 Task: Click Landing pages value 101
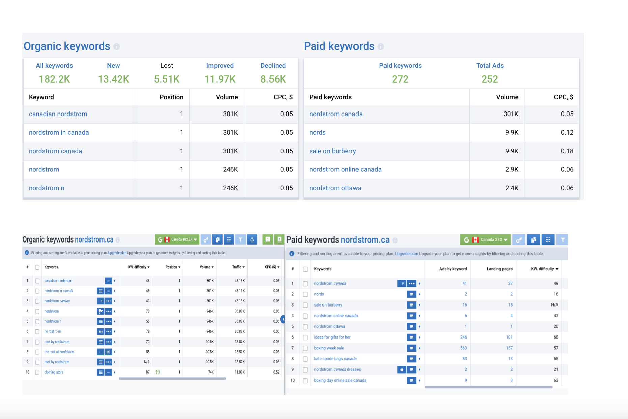pyautogui.click(x=509, y=337)
